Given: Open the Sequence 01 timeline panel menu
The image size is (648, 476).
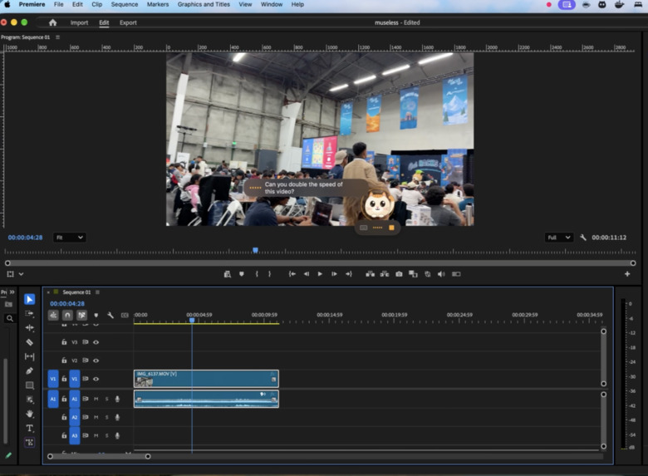Looking at the screenshot, I should click(97, 292).
